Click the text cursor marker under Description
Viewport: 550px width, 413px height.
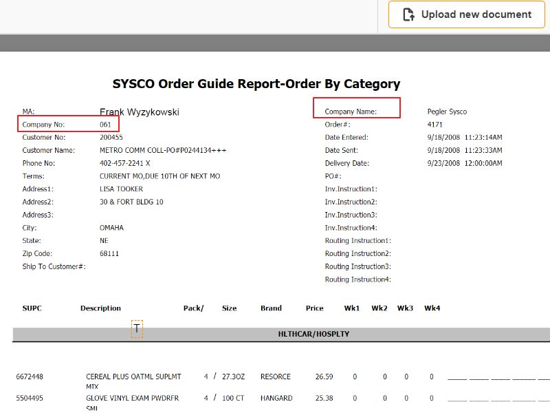(x=137, y=329)
